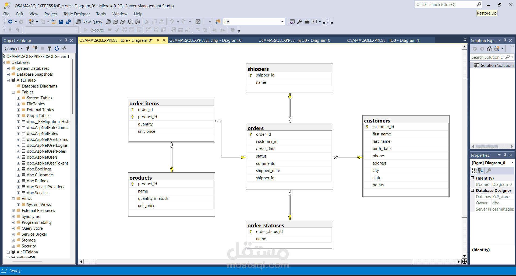
Task: Click the Save All toolbar icon
Action: [x=68, y=22]
